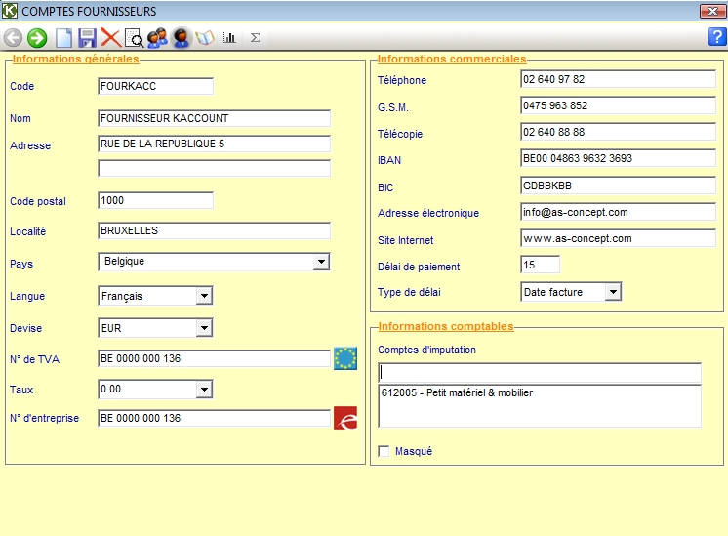
Task: Click the Localité field BRUXELLES
Action: tap(214, 230)
